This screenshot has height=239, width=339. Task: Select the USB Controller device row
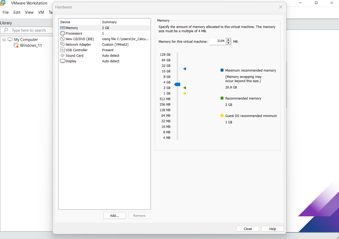tap(104, 50)
